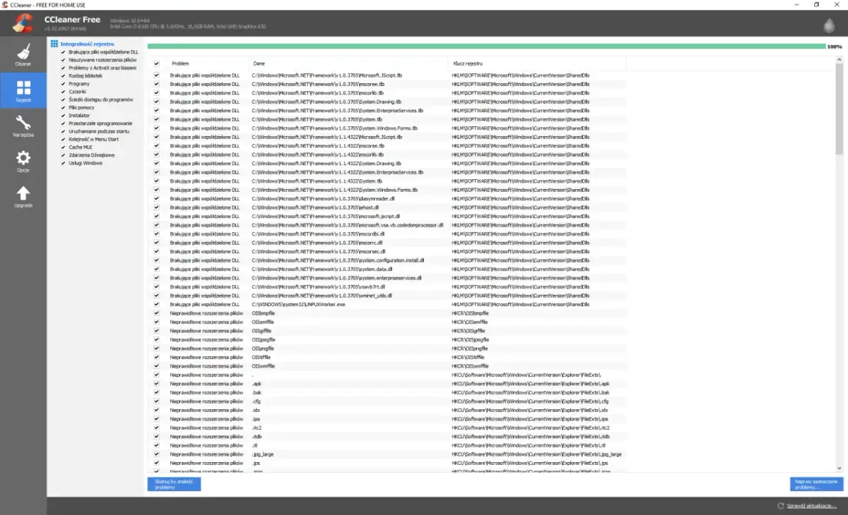Click the Sprawdź aktualizacje link
This screenshot has width=848, height=515.
point(811,505)
